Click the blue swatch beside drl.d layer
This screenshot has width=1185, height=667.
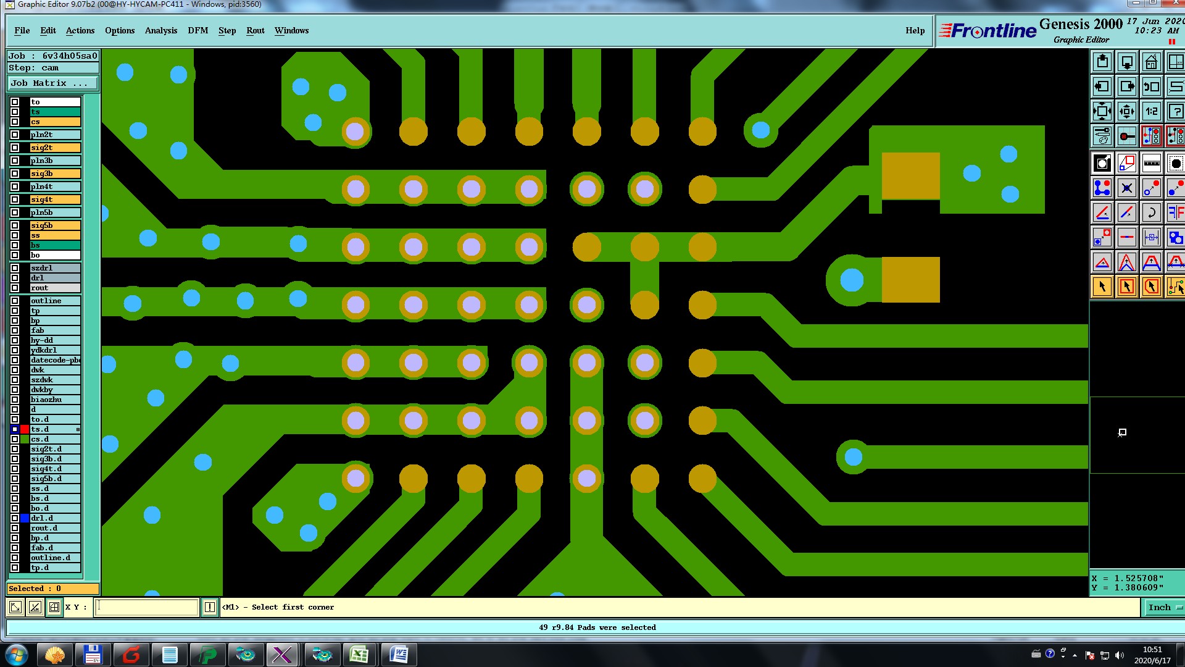(25, 518)
